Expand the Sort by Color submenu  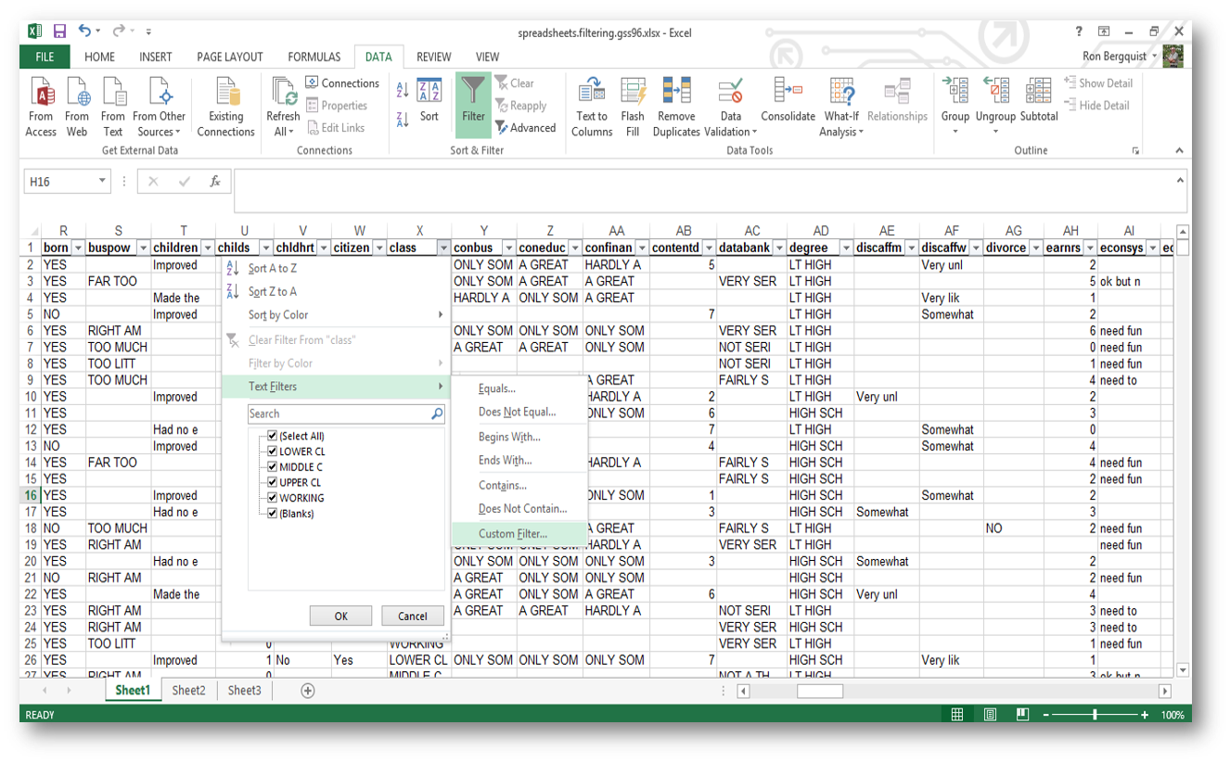(x=278, y=314)
